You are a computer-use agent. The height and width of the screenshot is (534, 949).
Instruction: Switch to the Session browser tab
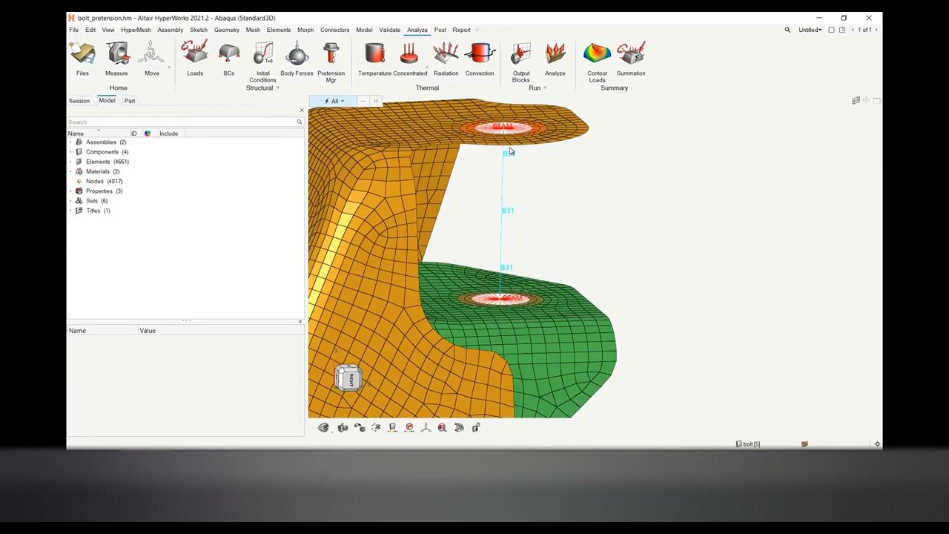point(79,101)
